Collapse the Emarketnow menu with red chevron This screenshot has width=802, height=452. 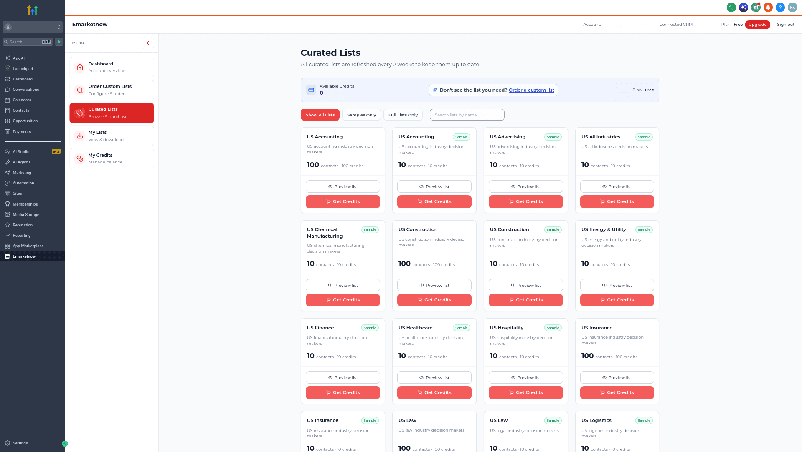coord(148,43)
